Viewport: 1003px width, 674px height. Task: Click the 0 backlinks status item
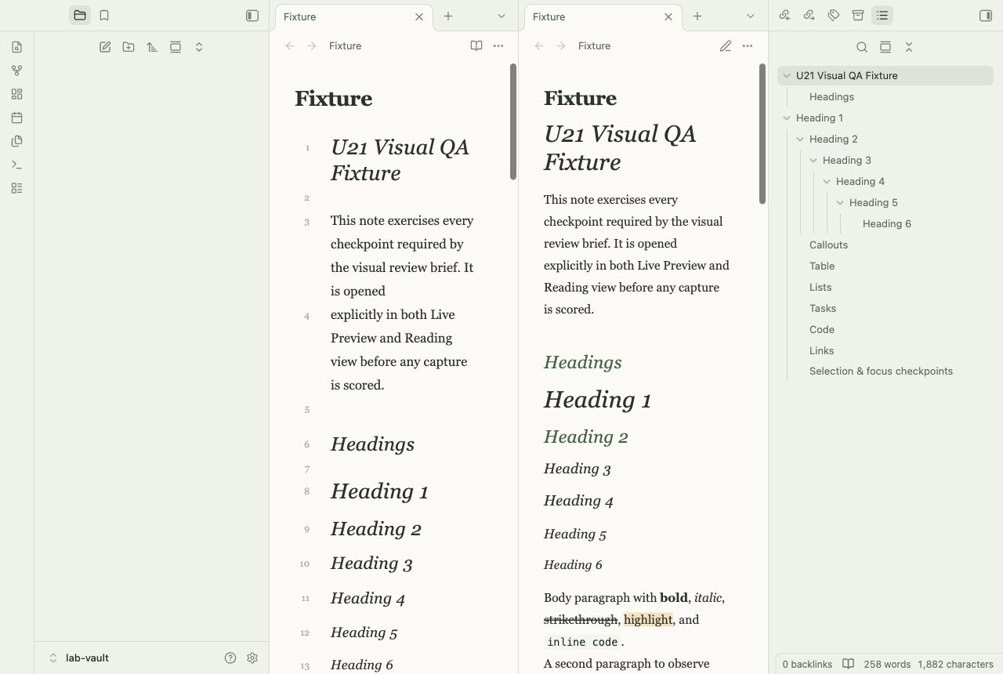pyautogui.click(x=807, y=664)
